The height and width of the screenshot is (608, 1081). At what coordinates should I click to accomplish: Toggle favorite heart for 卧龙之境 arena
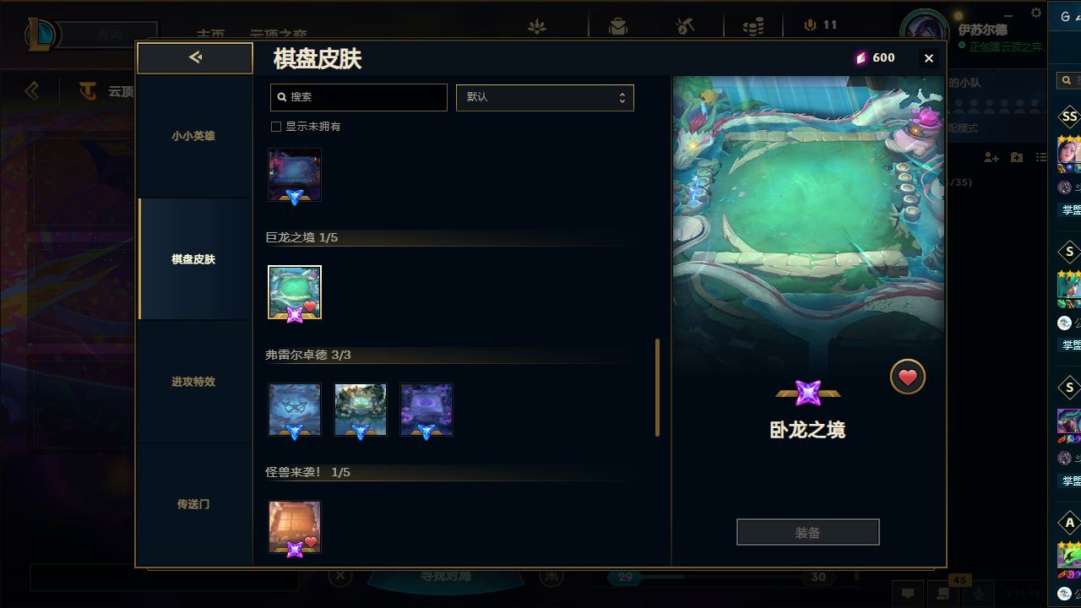[908, 377]
